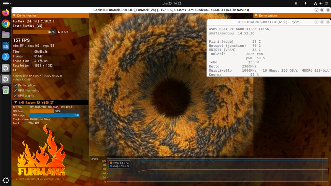331x186 pixels.
Task: Minimize the ASUS sysfs window
Action: 317,22
